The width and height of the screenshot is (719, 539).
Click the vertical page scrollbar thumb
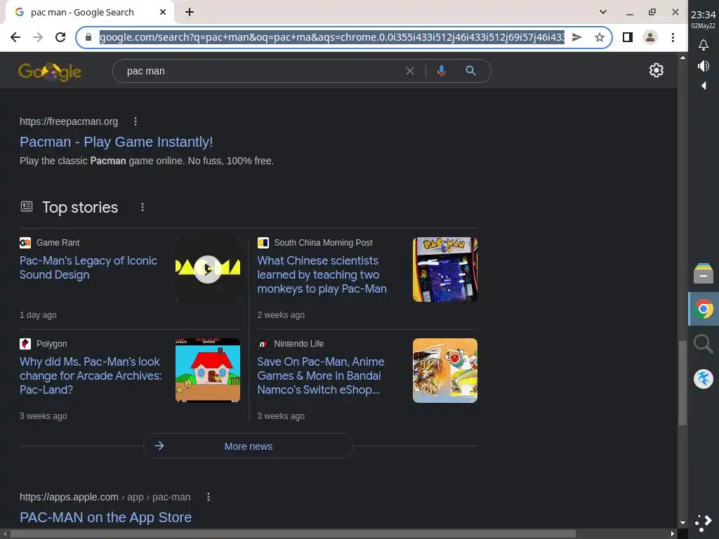click(x=682, y=383)
